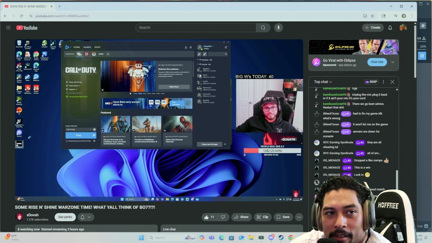Screen dimensions: 432x243
Task: Close the live chat panel
Action: click(x=392, y=82)
